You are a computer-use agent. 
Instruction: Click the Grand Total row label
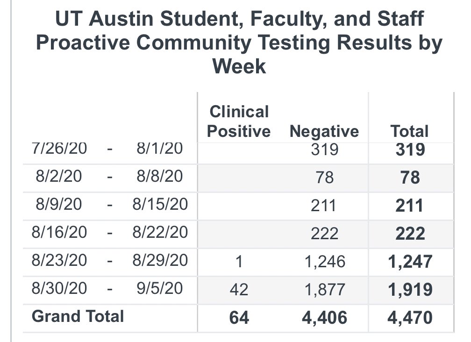click(x=78, y=316)
